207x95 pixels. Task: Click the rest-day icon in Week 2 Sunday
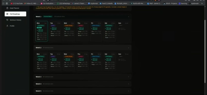tap(119, 60)
